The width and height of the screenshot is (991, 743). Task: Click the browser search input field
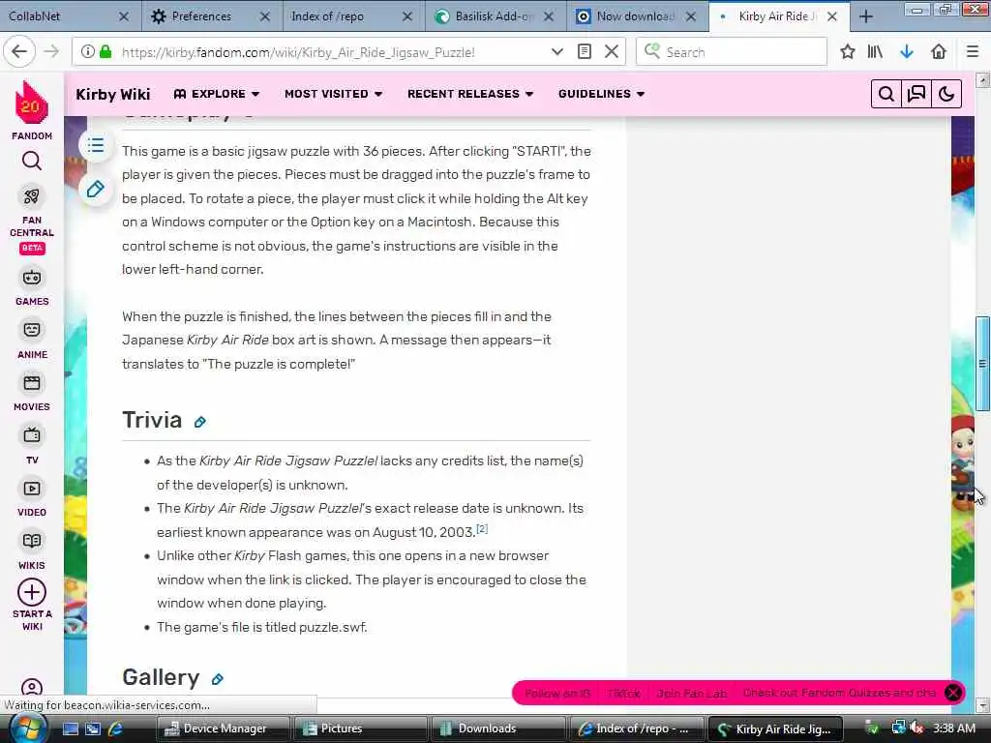click(x=732, y=52)
